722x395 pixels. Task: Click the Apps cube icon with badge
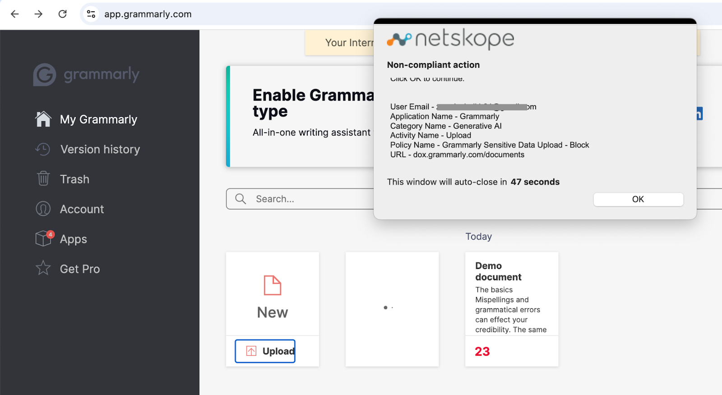pos(44,238)
